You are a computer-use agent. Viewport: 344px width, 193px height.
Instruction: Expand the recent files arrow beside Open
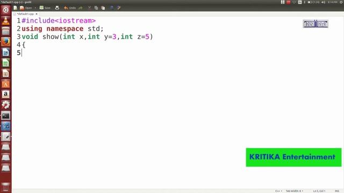(x=35, y=8)
